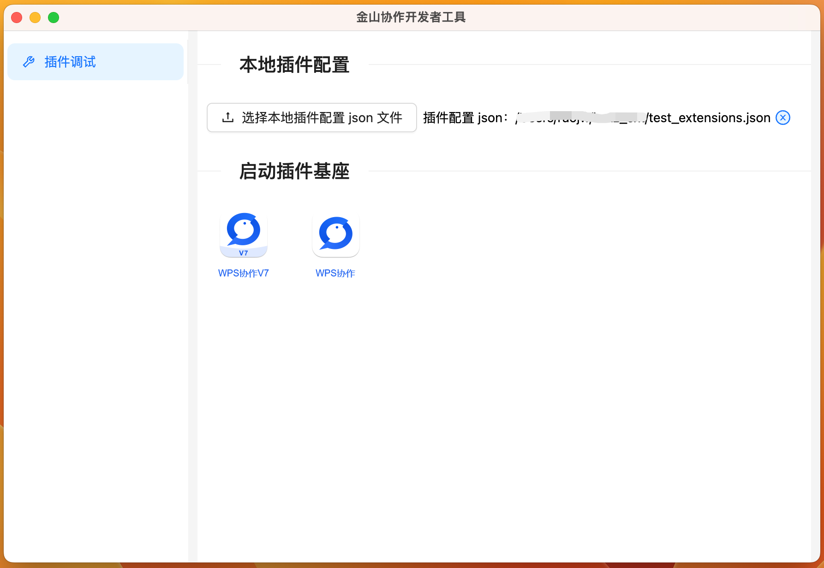Click the 金山协作开发者工具 window title
The image size is (824, 568).
411,18
